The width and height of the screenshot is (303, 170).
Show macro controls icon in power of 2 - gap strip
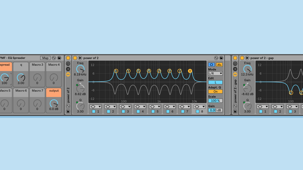click(235, 63)
